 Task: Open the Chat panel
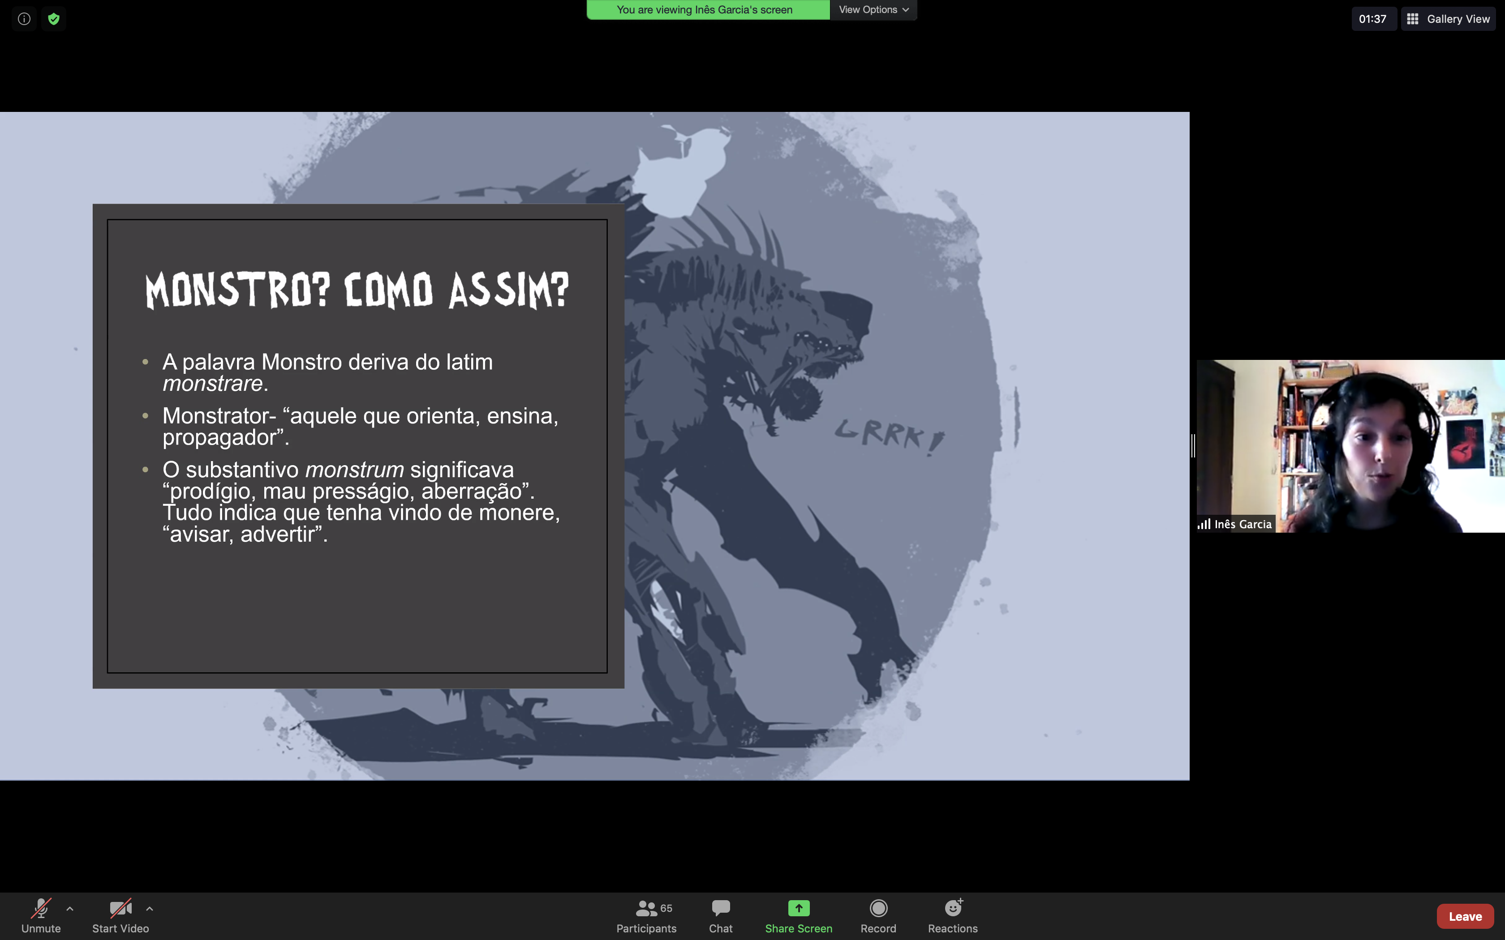(x=721, y=916)
